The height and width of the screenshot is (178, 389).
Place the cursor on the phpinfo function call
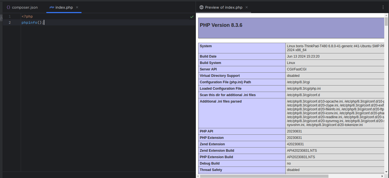[29, 23]
